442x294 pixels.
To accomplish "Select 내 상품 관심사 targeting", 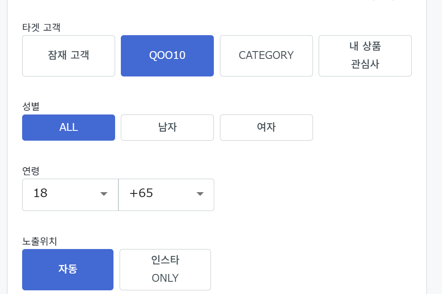I will (365, 56).
